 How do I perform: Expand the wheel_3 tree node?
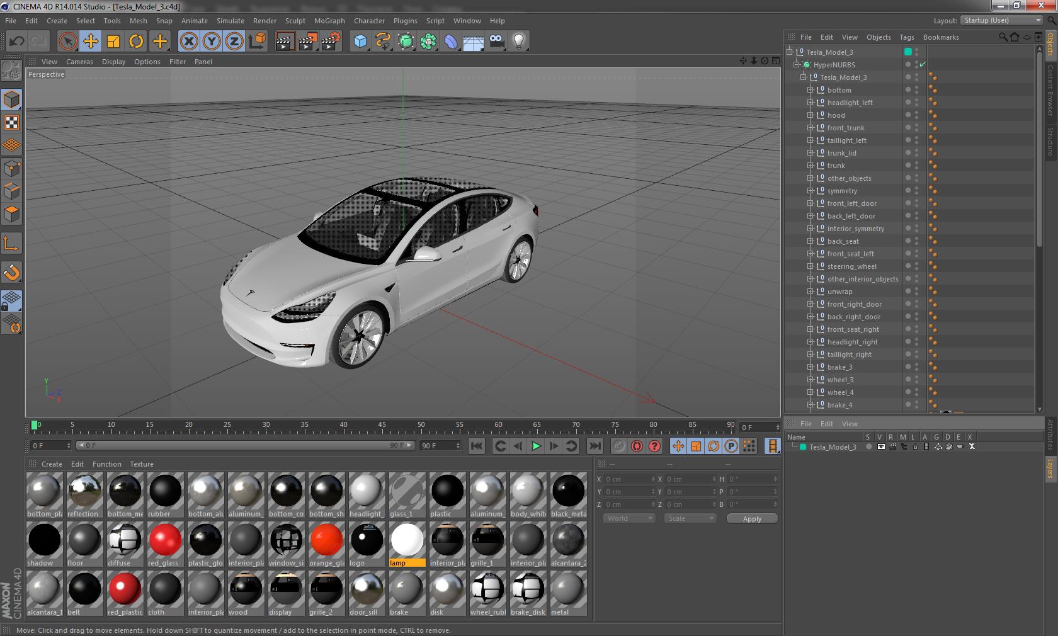point(811,380)
